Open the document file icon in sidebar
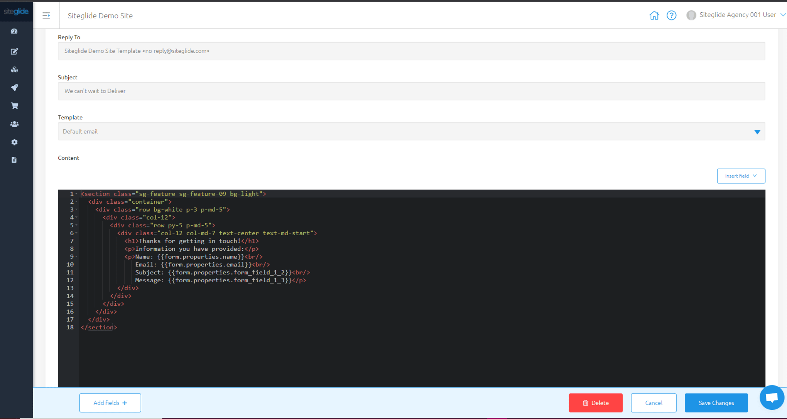Image resolution: width=787 pixels, height=419 pixels. point(14,160)
